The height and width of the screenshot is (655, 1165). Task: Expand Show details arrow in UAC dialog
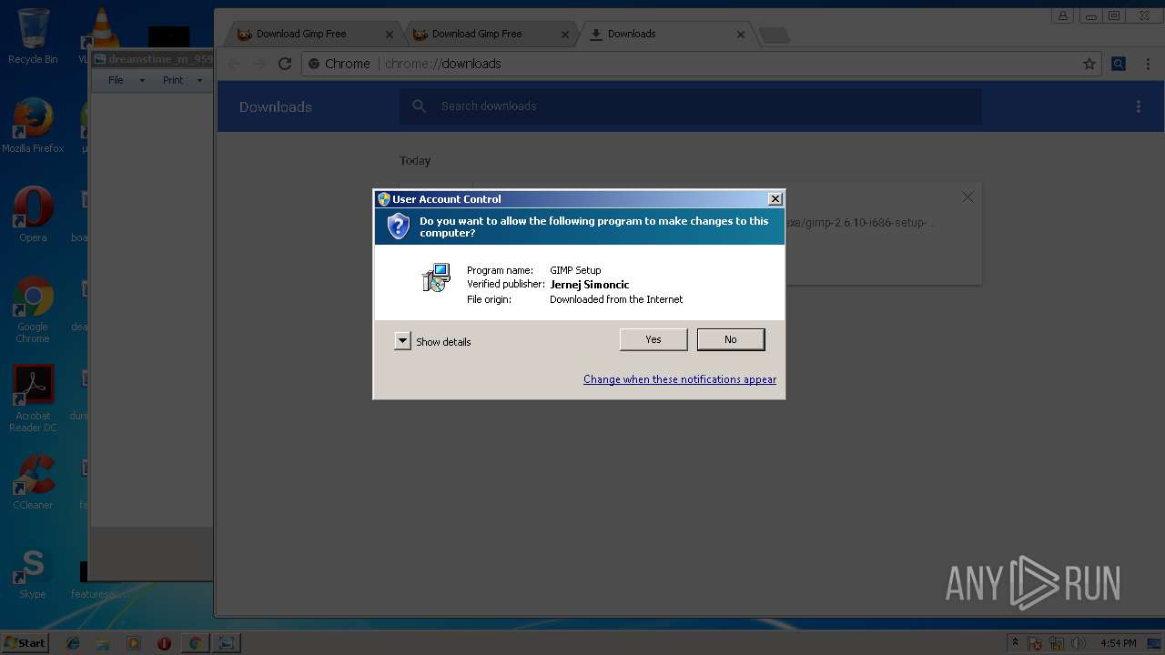click(402, 341)
